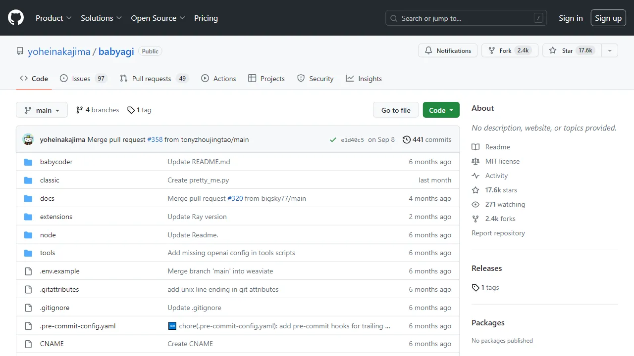
Task: Click the Sign up button
Action: coord(608,18)
